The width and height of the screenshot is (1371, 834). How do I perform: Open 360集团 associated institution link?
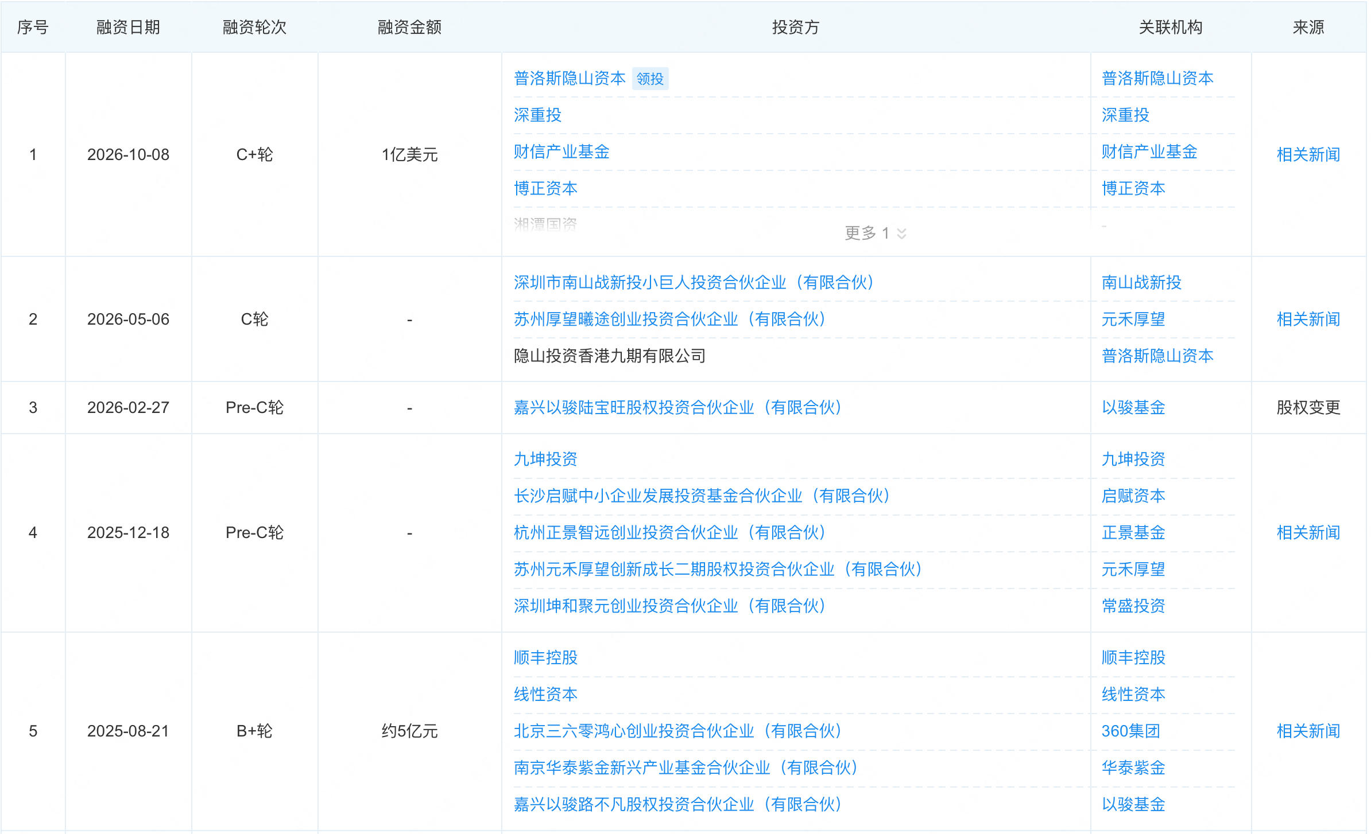click(x=1130, y=731)
